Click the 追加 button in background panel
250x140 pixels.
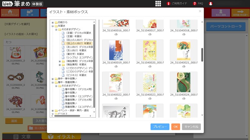[x=14, y=121]
